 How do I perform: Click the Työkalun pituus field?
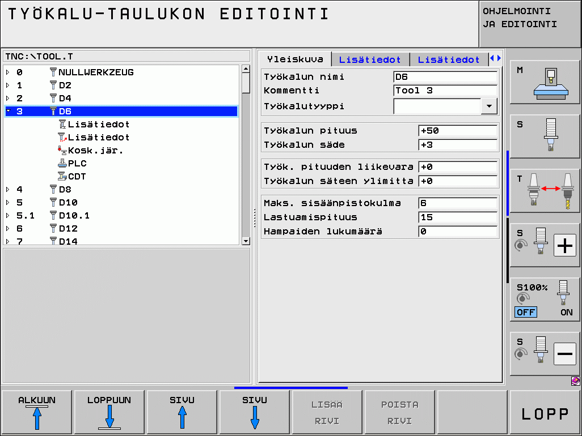[x=458, y=130]
